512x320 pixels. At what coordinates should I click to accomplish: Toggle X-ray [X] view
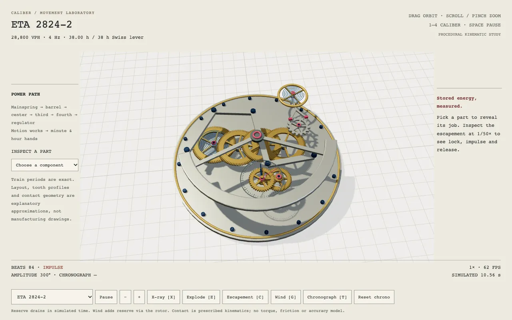tap(164, 297)
